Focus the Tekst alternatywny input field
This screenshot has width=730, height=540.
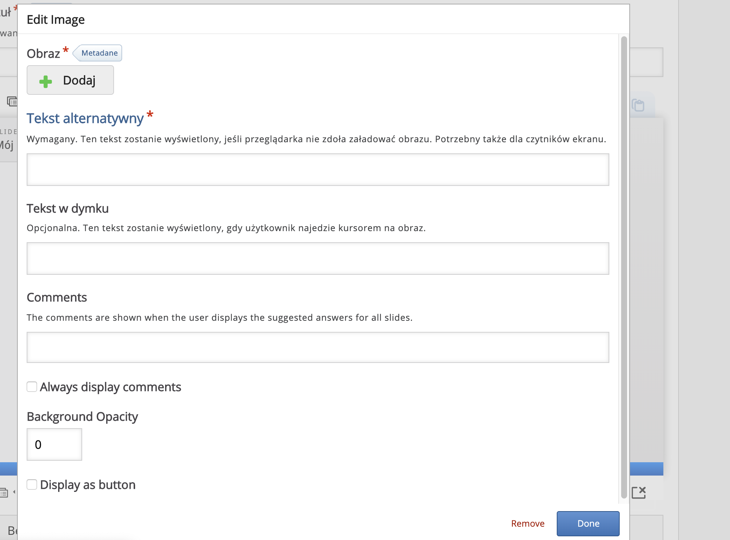[x=318, y=170]
